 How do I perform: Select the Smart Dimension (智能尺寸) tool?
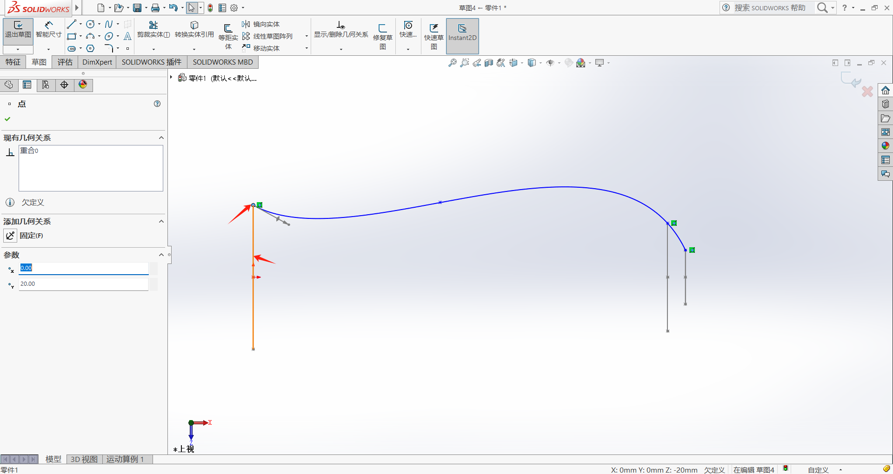point(48,30)
